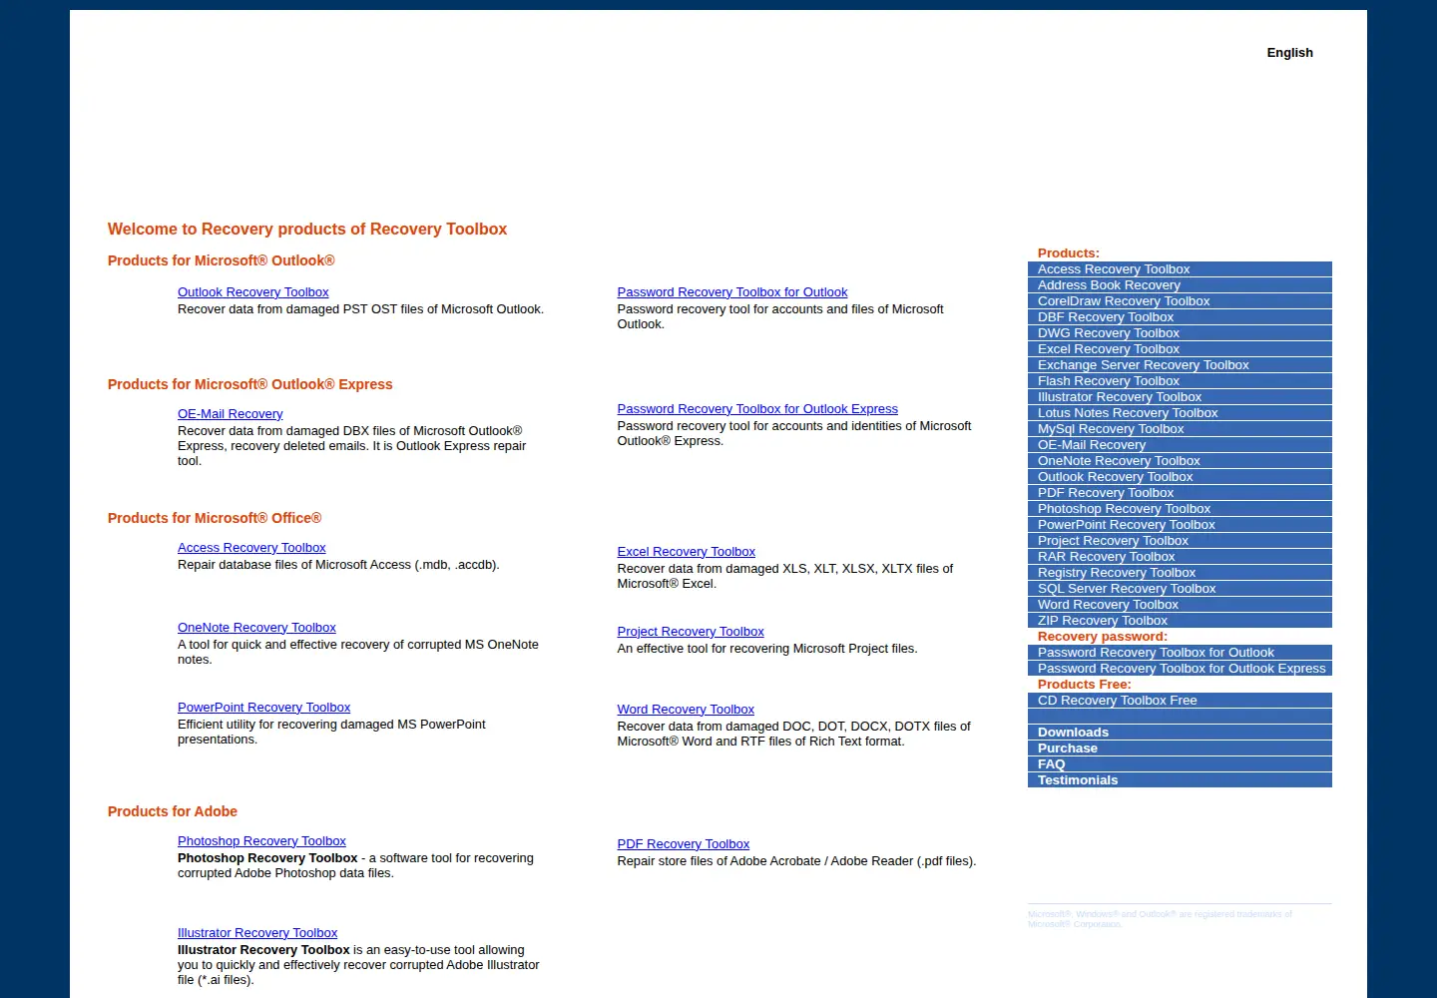Select Excel Recovery Toolbox in blue Products menu
1437x998 pixels.
tap(1180, 349)
